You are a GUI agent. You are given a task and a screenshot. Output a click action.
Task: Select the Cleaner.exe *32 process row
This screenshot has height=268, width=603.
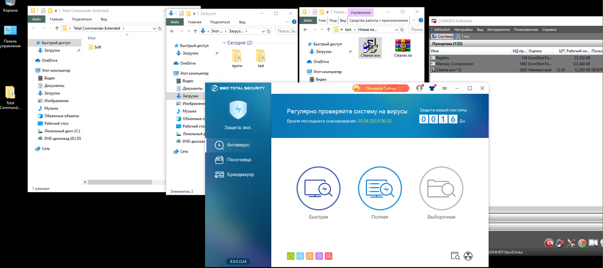click(516, 70)
